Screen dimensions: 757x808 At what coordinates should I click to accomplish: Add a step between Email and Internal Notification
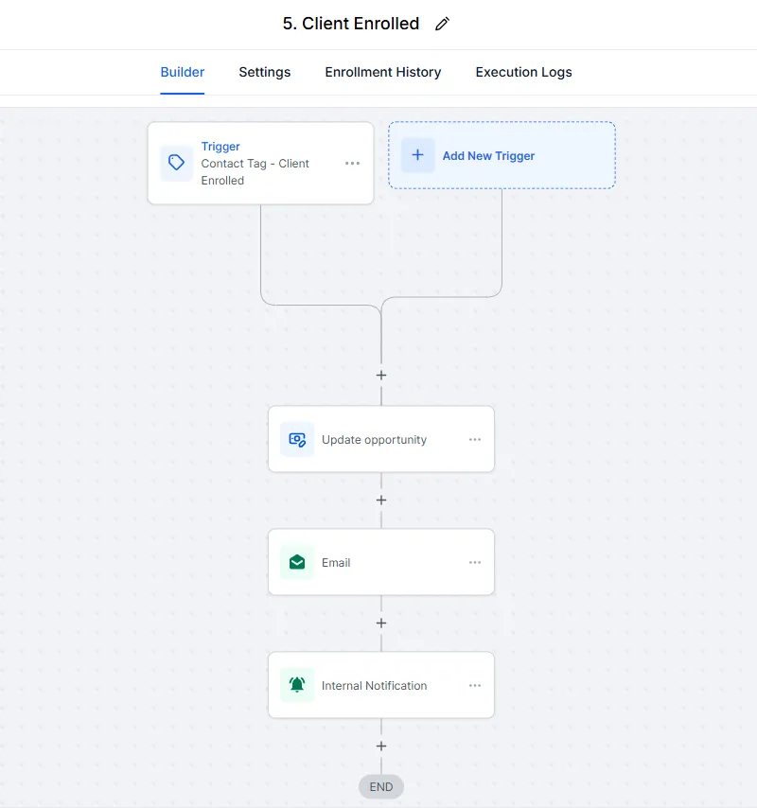(381, 624)
